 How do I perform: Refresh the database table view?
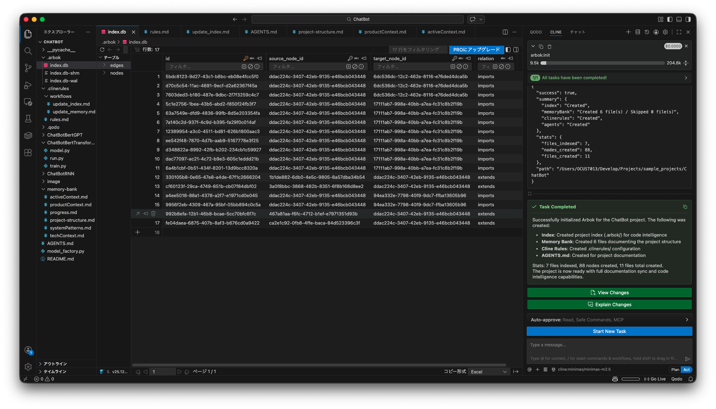(x=102, y=50)
